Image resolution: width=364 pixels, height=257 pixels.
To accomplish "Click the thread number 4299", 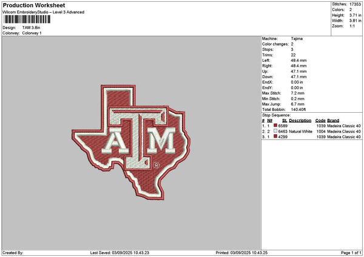I will click(x=283, y=137).
